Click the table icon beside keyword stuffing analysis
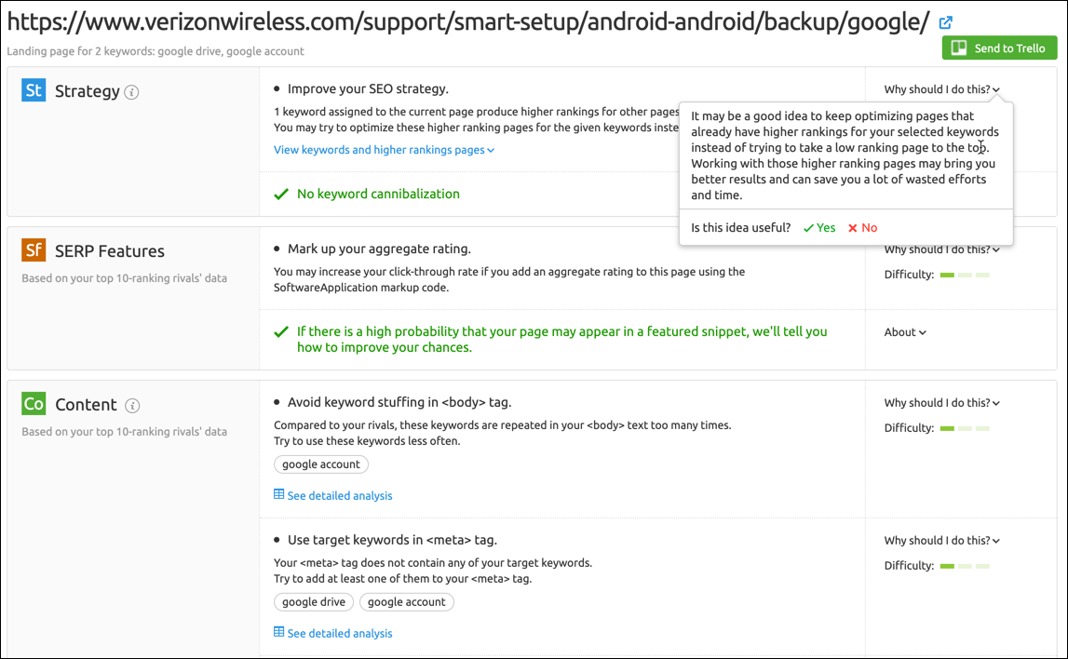1068x659 pixels. point(278,494)
